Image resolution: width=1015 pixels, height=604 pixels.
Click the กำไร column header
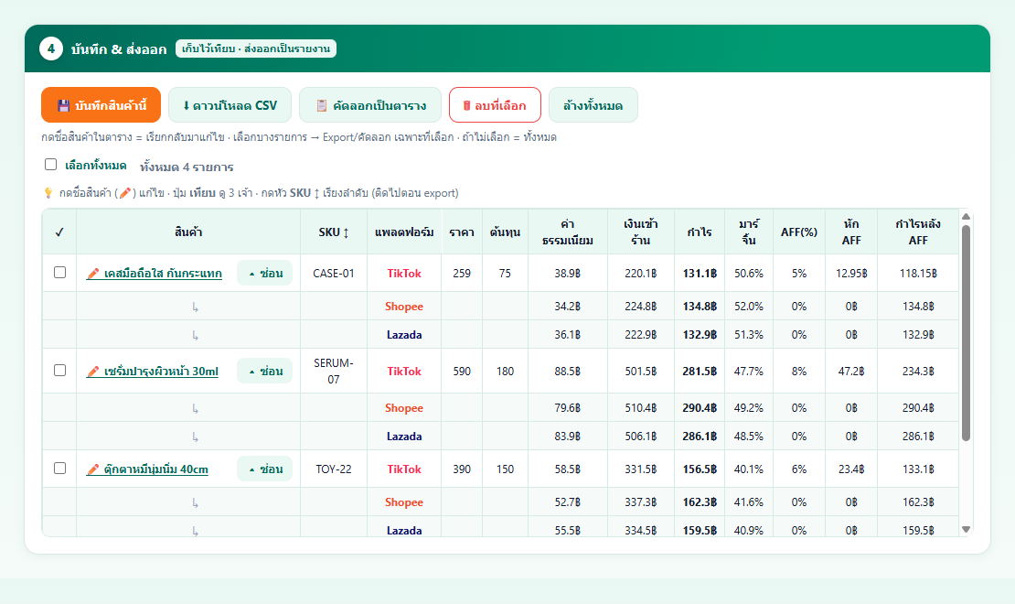click(x=700, y=232)
